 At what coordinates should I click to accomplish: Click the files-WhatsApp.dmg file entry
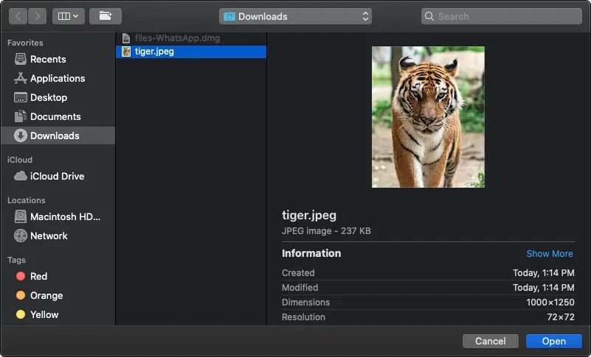coord(191,38)
